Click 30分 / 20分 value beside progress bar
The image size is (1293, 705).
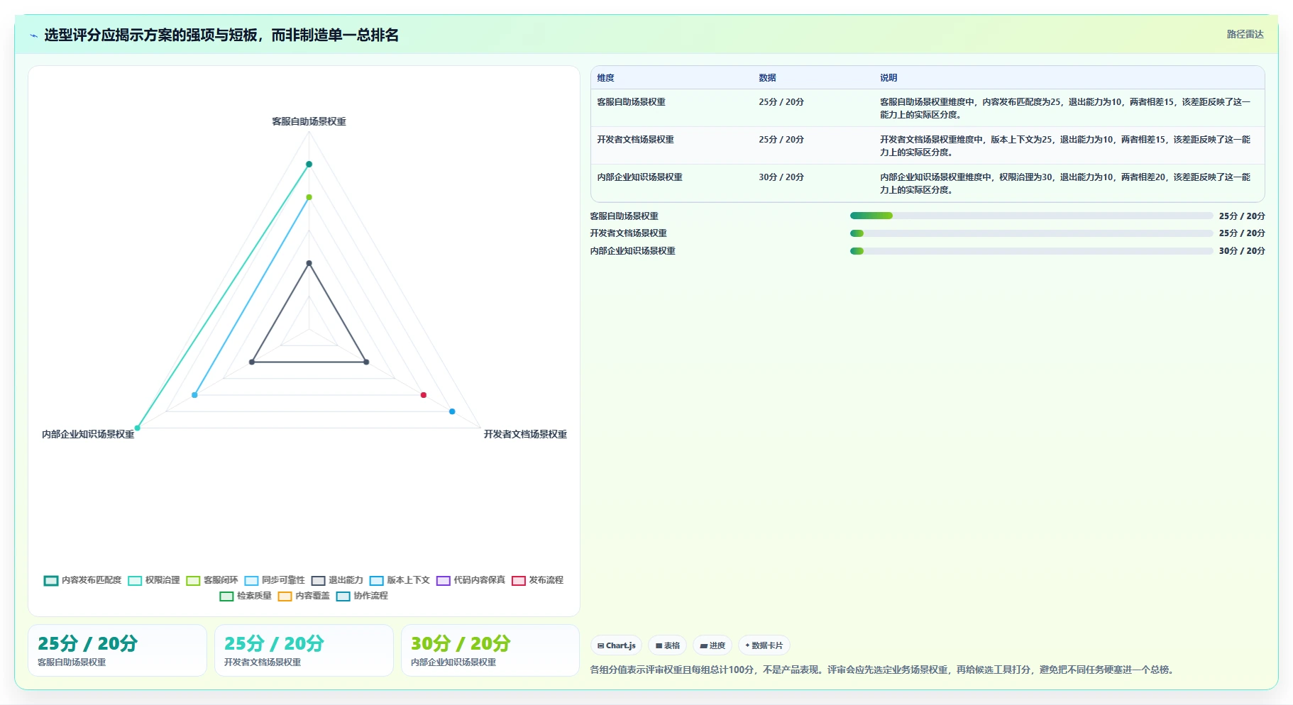click(1242, 251)
